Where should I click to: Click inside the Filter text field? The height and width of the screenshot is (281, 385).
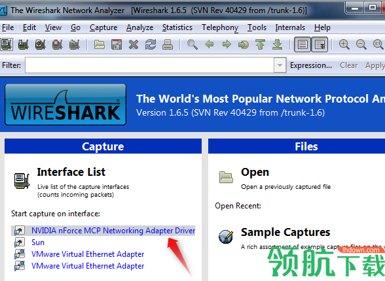[x=149, y=65]
